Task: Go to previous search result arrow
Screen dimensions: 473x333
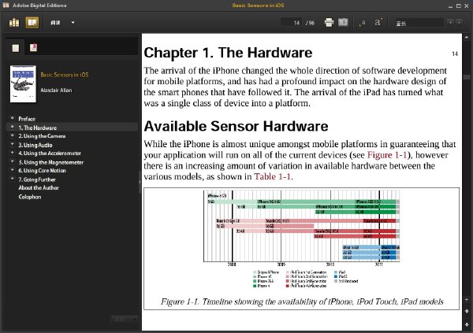Action: point(450,22)
